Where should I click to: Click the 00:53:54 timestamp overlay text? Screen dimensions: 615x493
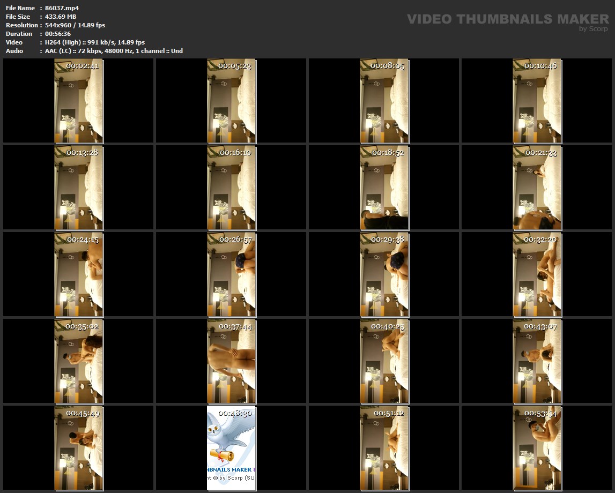(540, 413)
